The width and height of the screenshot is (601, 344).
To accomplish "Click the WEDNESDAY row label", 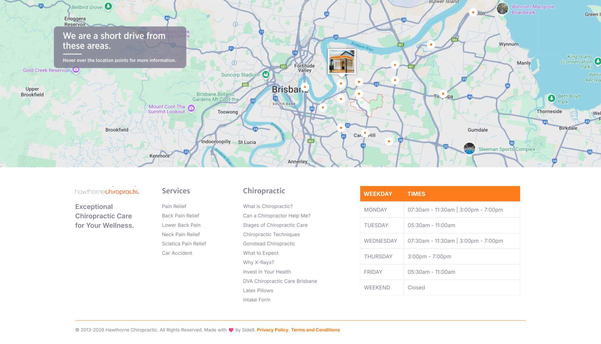I will 381,241.
